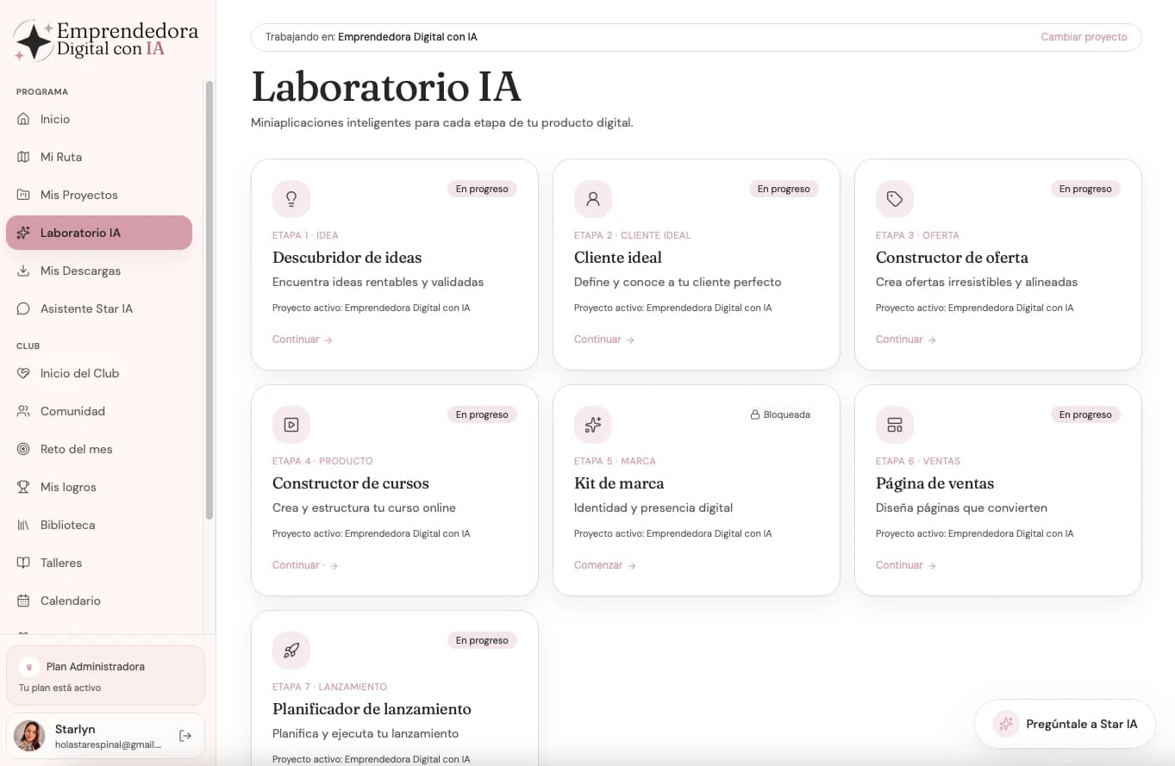Click the person icon on Cliente ideal card
This screenshot has width=1175, height=766.
pyautogui.click(x=593, y=199)
